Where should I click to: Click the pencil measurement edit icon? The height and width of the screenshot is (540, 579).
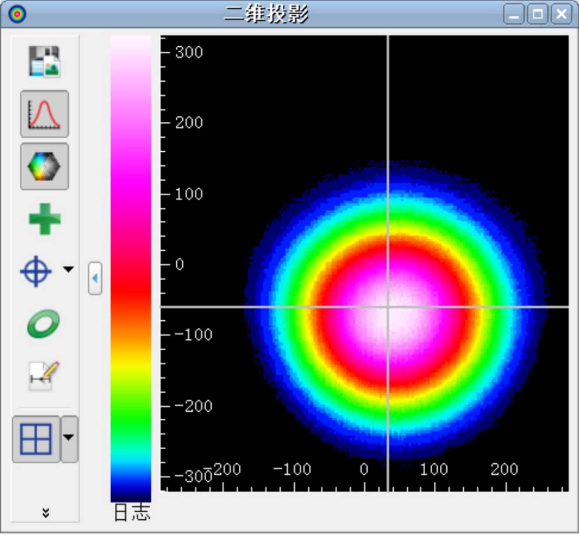[44, 376]
